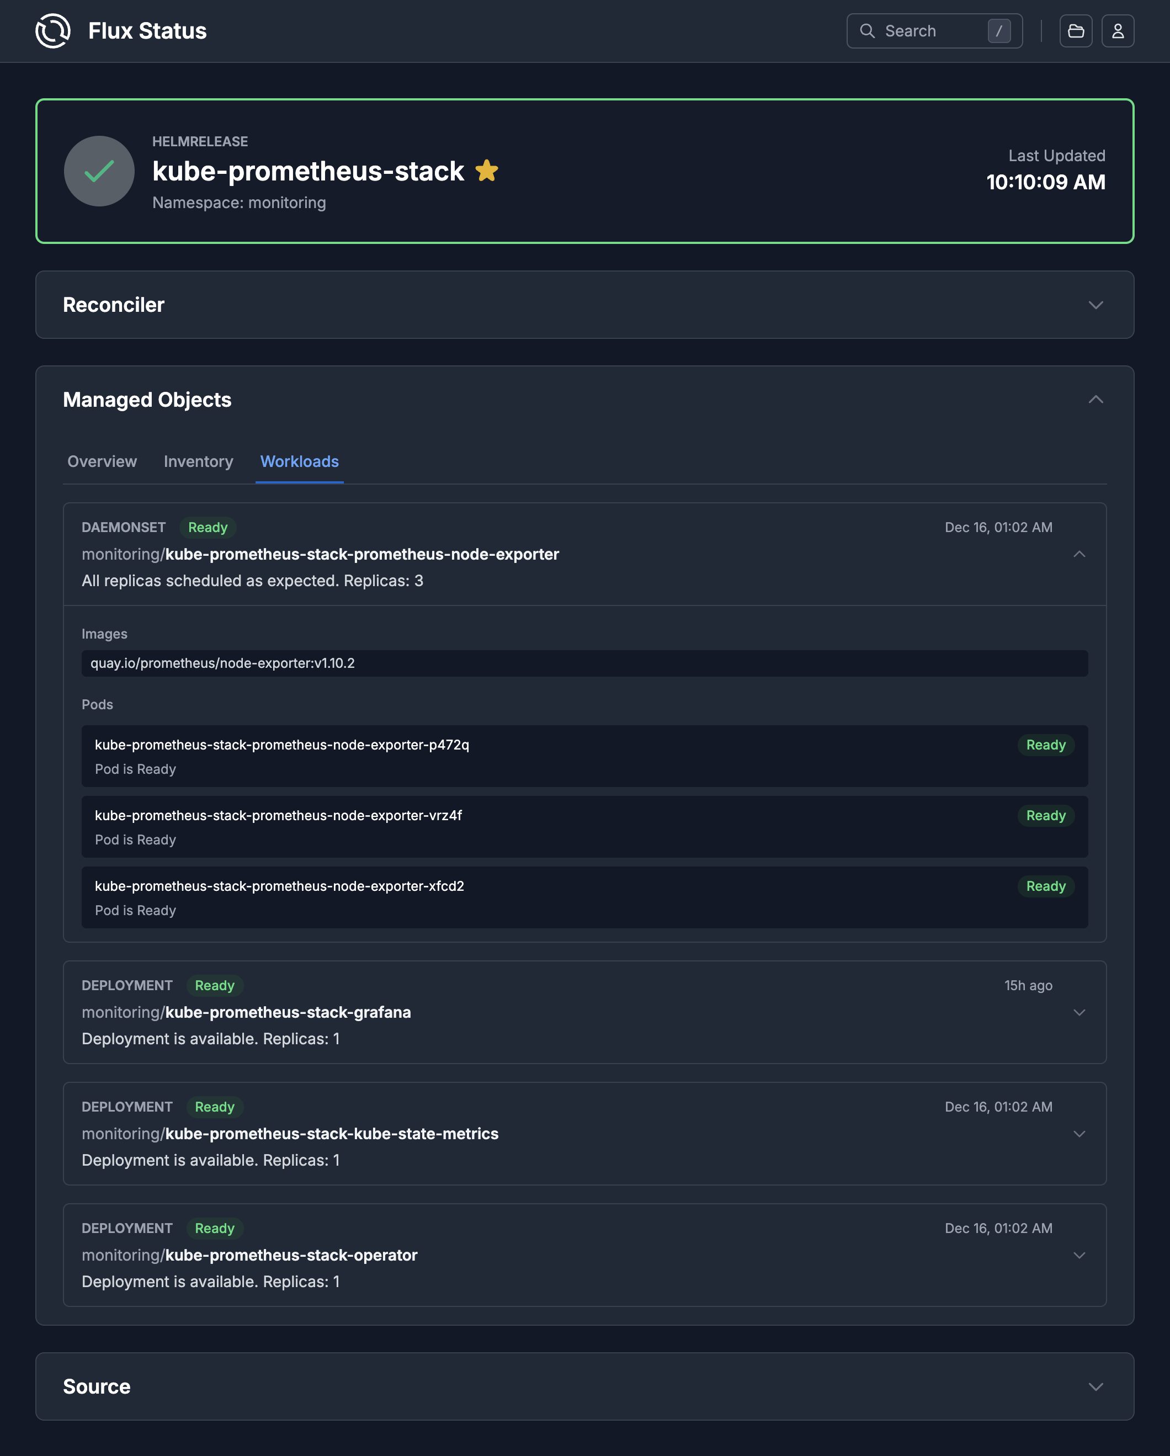This screenshot has height=1456, width=1170.
Task: Open the user profile icon
Action: click(x=1118, y=30)
